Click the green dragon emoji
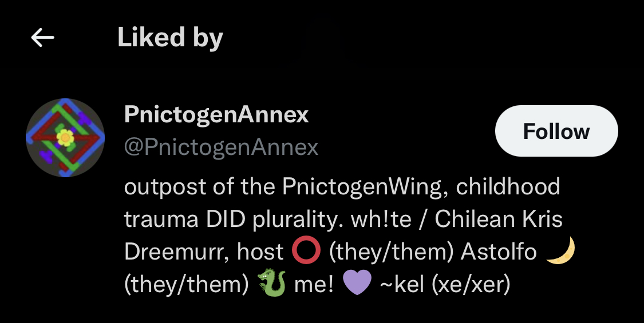Image resolution: width=644 pixels, height=323 pixels. click(271, 282)
